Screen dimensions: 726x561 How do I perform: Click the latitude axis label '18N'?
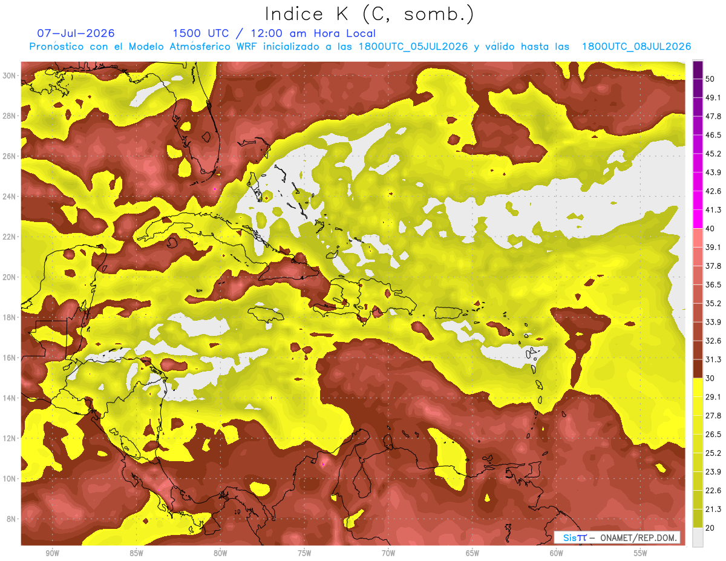pos(10,317)
